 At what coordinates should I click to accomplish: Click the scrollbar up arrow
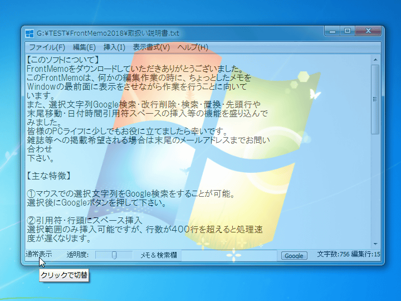pos(375,60)
